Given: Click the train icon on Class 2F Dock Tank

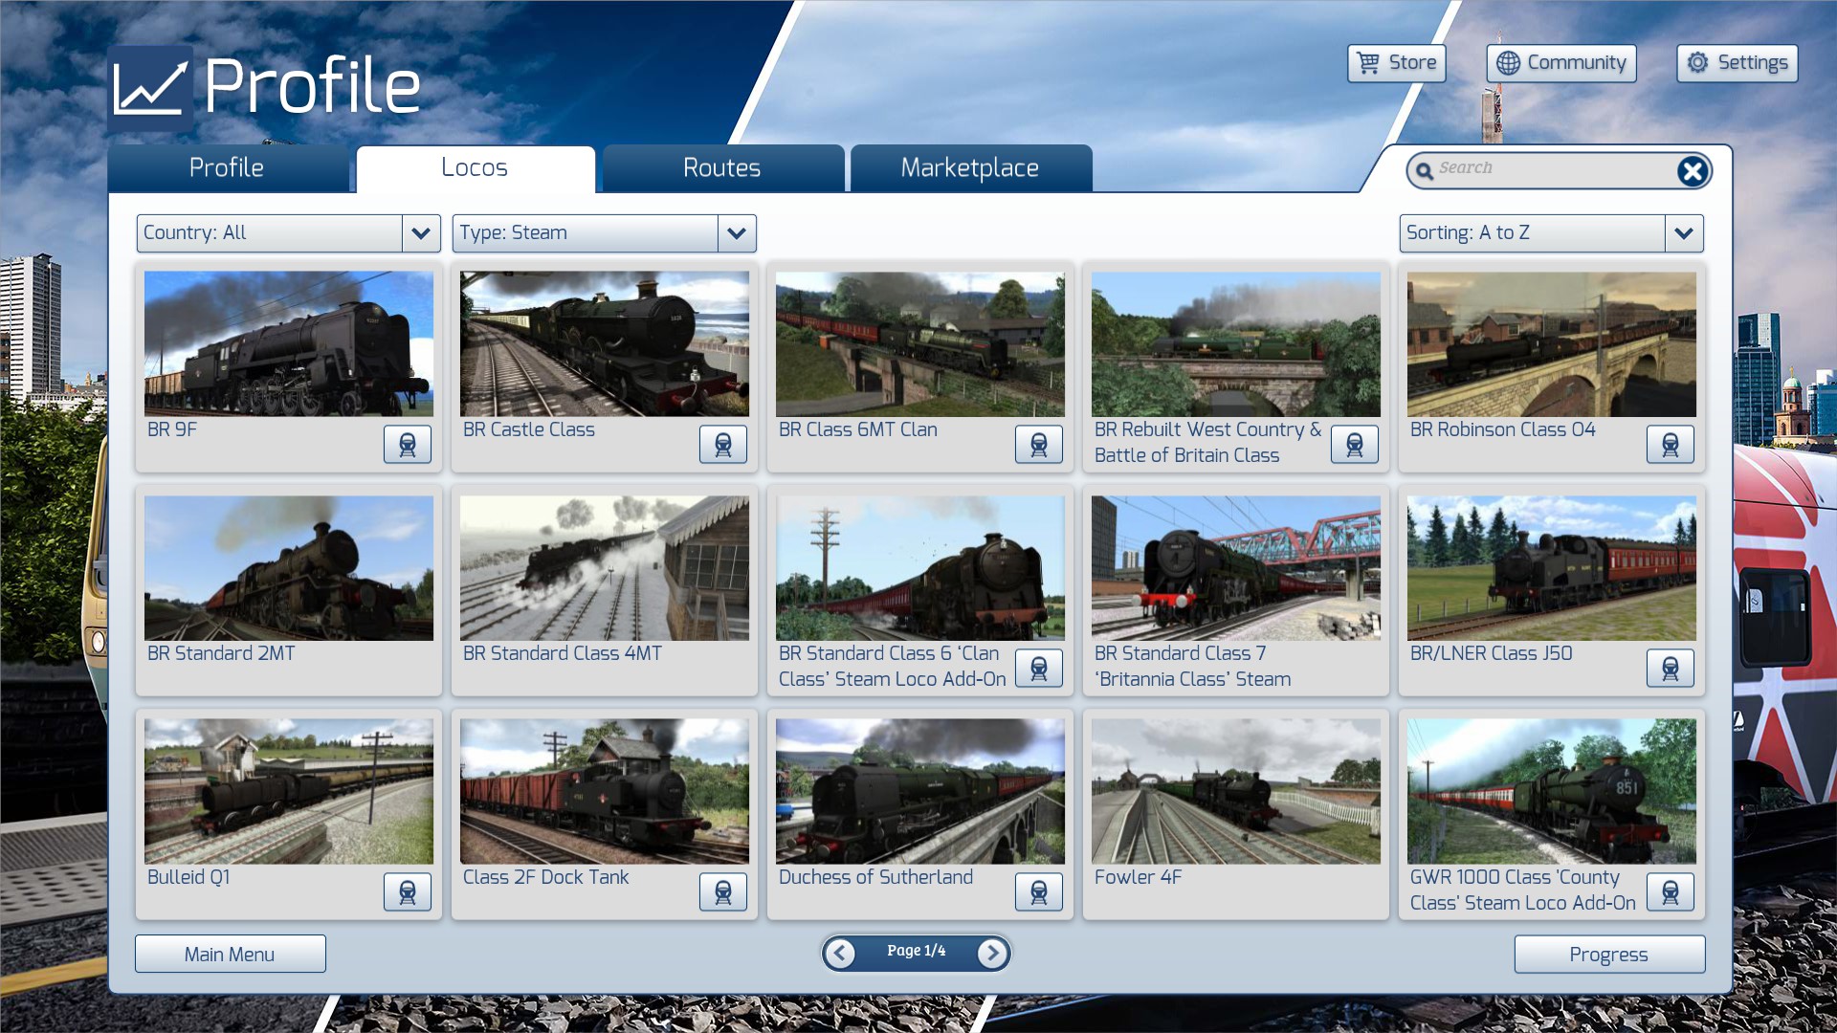Looking at the screenshot, I should coord(723,892).
